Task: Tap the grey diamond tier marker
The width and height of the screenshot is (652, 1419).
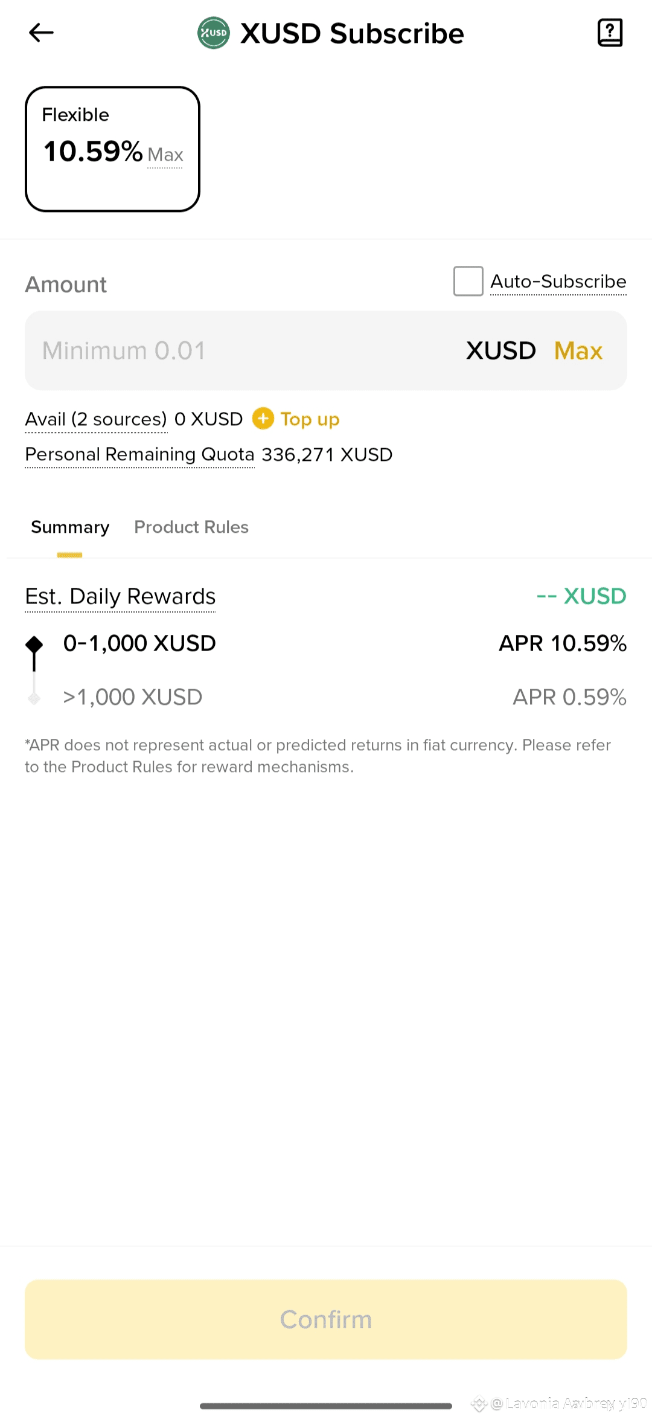Action: (34, 698)
